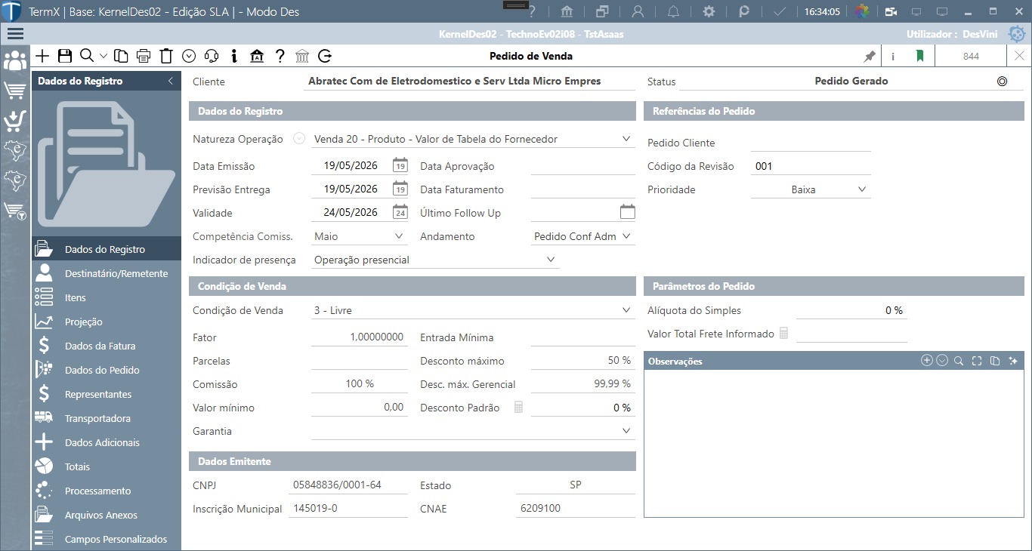The width and height of the screenshot is (1032, 551).
Task: Click the plus icon to create new record
Action: pos(43,56)
